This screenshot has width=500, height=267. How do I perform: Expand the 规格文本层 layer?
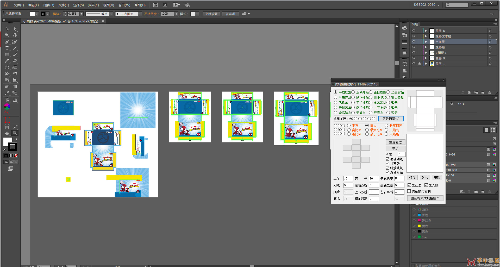pyautogui.click(x=426, y=36)
